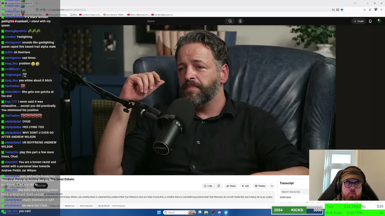Click the address bar URL
The width and height of the screenshot is (385, 216).
click(67, 10)
